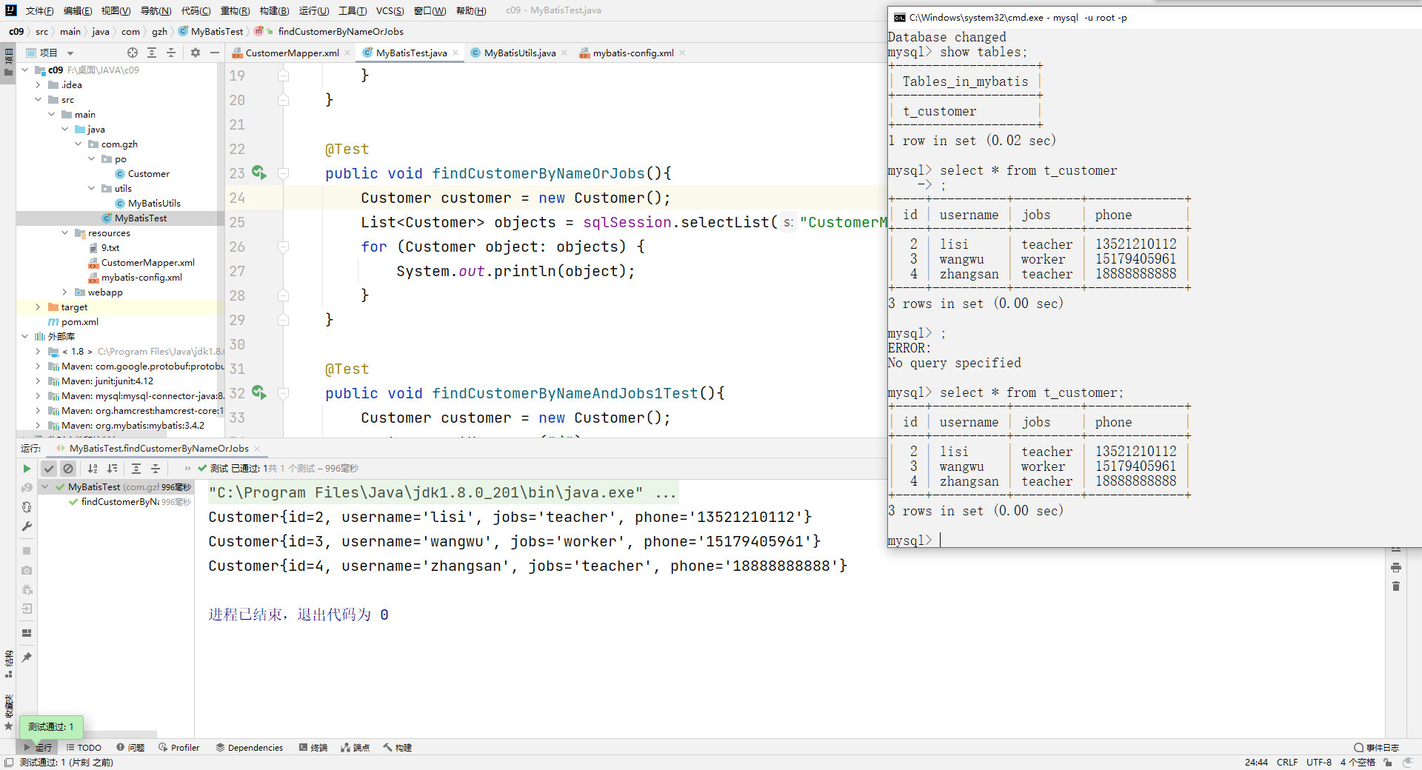Viewport: 1422px width, 770px height.
Task: Sort test results alphabetically
Action: pos(93,469)
